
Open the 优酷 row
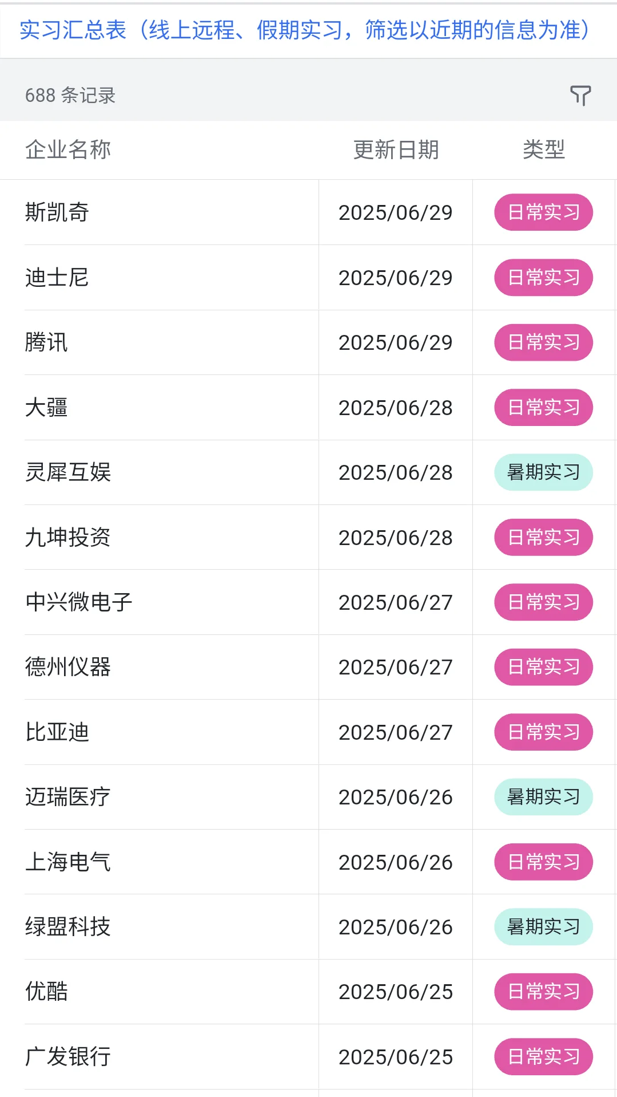click(308, 992)
